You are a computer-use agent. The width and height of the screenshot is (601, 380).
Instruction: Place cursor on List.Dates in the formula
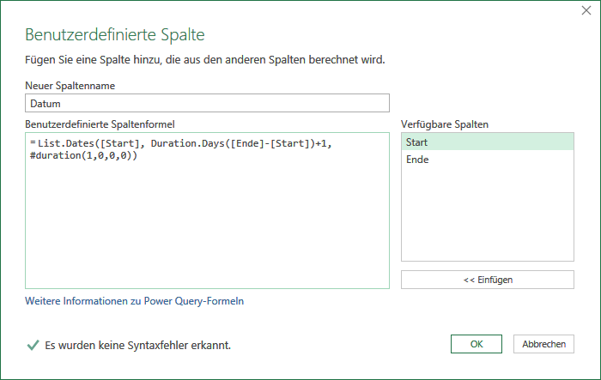point(66,143)
